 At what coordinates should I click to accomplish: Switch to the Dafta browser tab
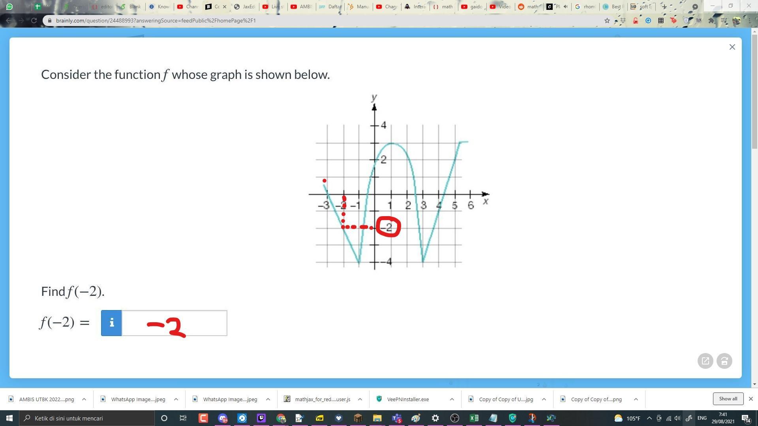tap(330, 7)
